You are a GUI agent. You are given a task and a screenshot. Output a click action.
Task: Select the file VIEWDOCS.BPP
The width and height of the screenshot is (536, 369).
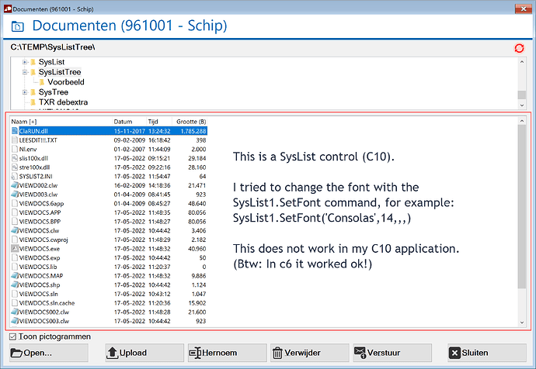40,222
